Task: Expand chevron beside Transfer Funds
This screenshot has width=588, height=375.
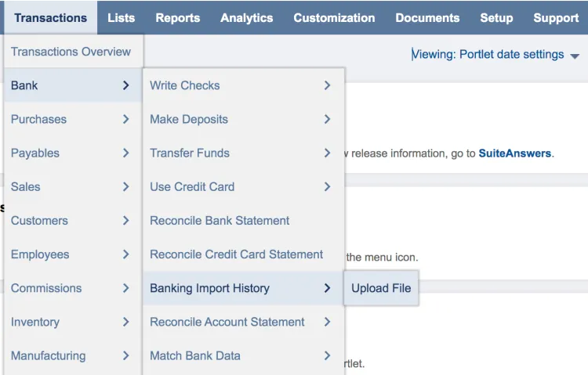Action: [x=328, y=153]
